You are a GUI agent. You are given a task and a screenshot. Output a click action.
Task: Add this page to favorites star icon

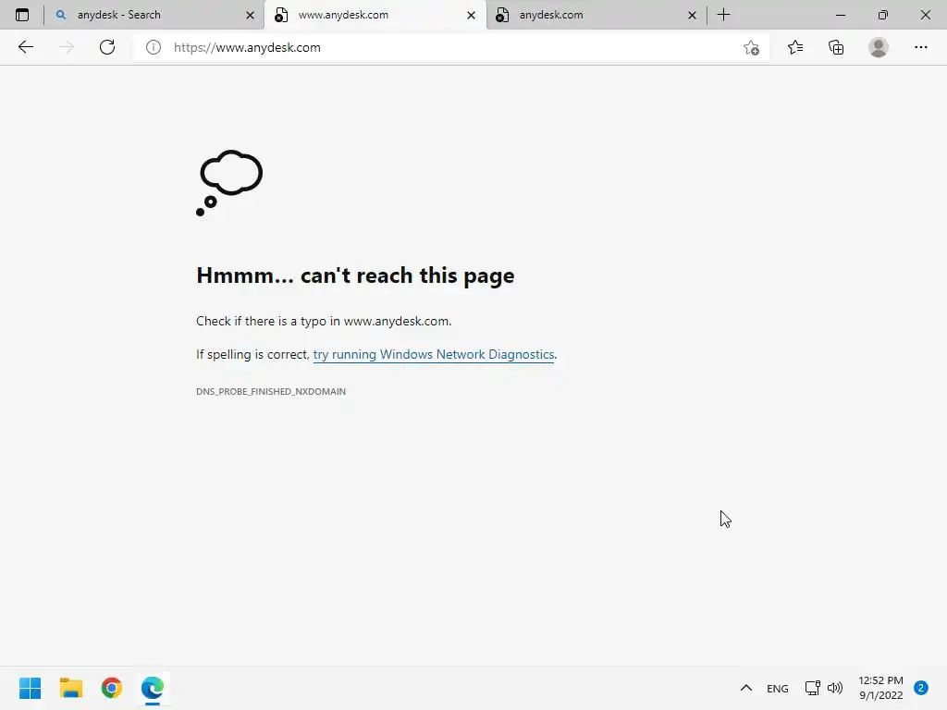click(751, 47)
